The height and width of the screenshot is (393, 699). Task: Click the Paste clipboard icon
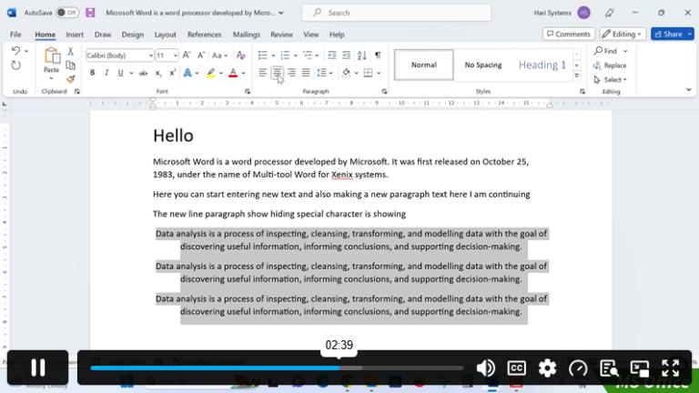(51, 56)
